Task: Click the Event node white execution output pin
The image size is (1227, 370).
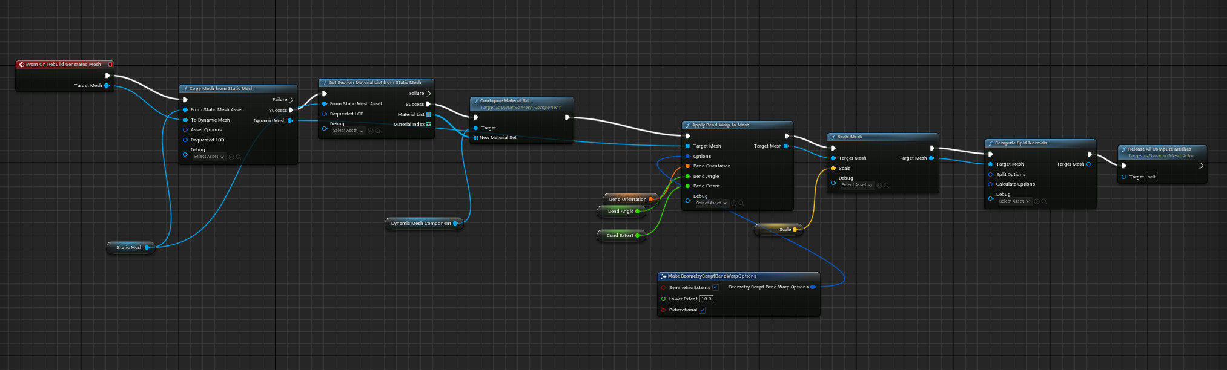Action: click(x=108, y=76)
